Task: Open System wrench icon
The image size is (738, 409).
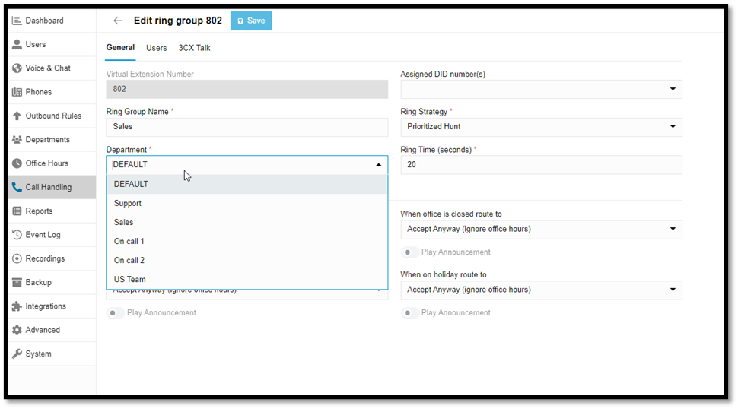Action: (17, 354)
